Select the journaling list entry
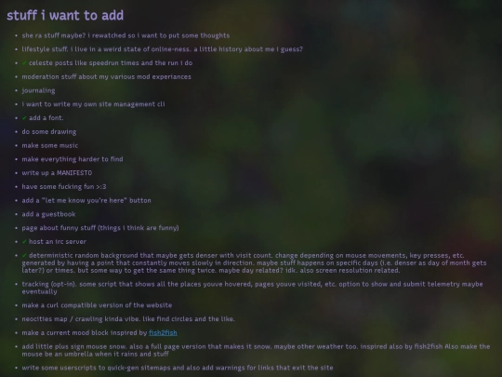 click(38, 90)
